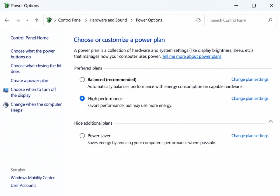Open User Accounts link

pos(24,185)
